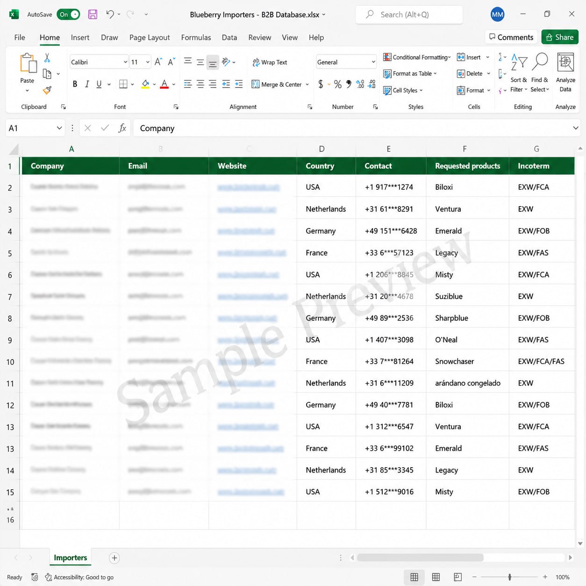Select the Requested products header cell
This screenshot has height=586, width=586.
[x=467, y=166]
